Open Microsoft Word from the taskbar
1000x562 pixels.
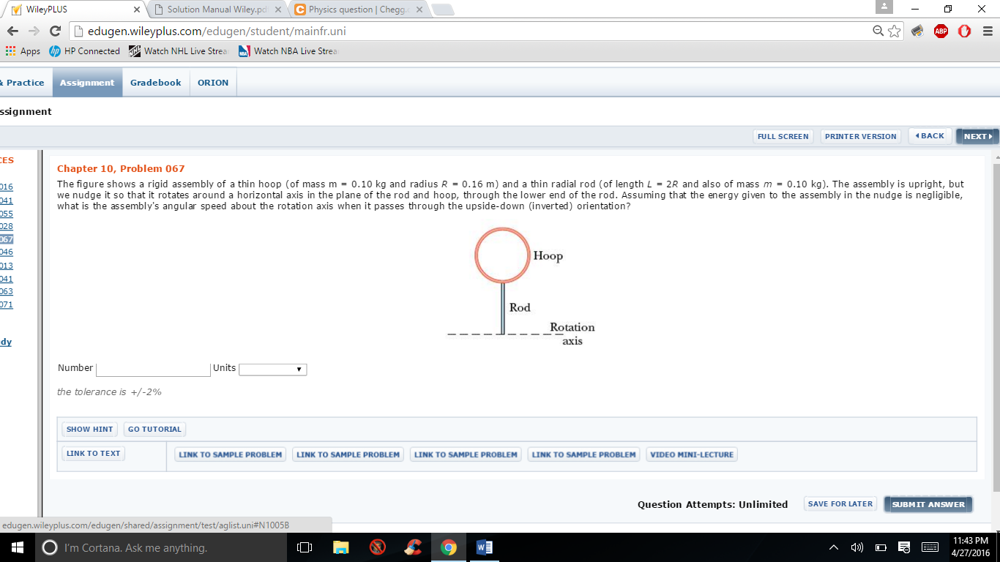[485, 547]
